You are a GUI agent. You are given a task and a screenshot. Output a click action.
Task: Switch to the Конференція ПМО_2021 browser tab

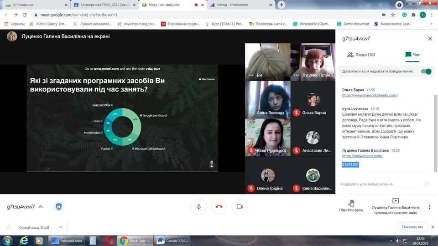[104, 5]
